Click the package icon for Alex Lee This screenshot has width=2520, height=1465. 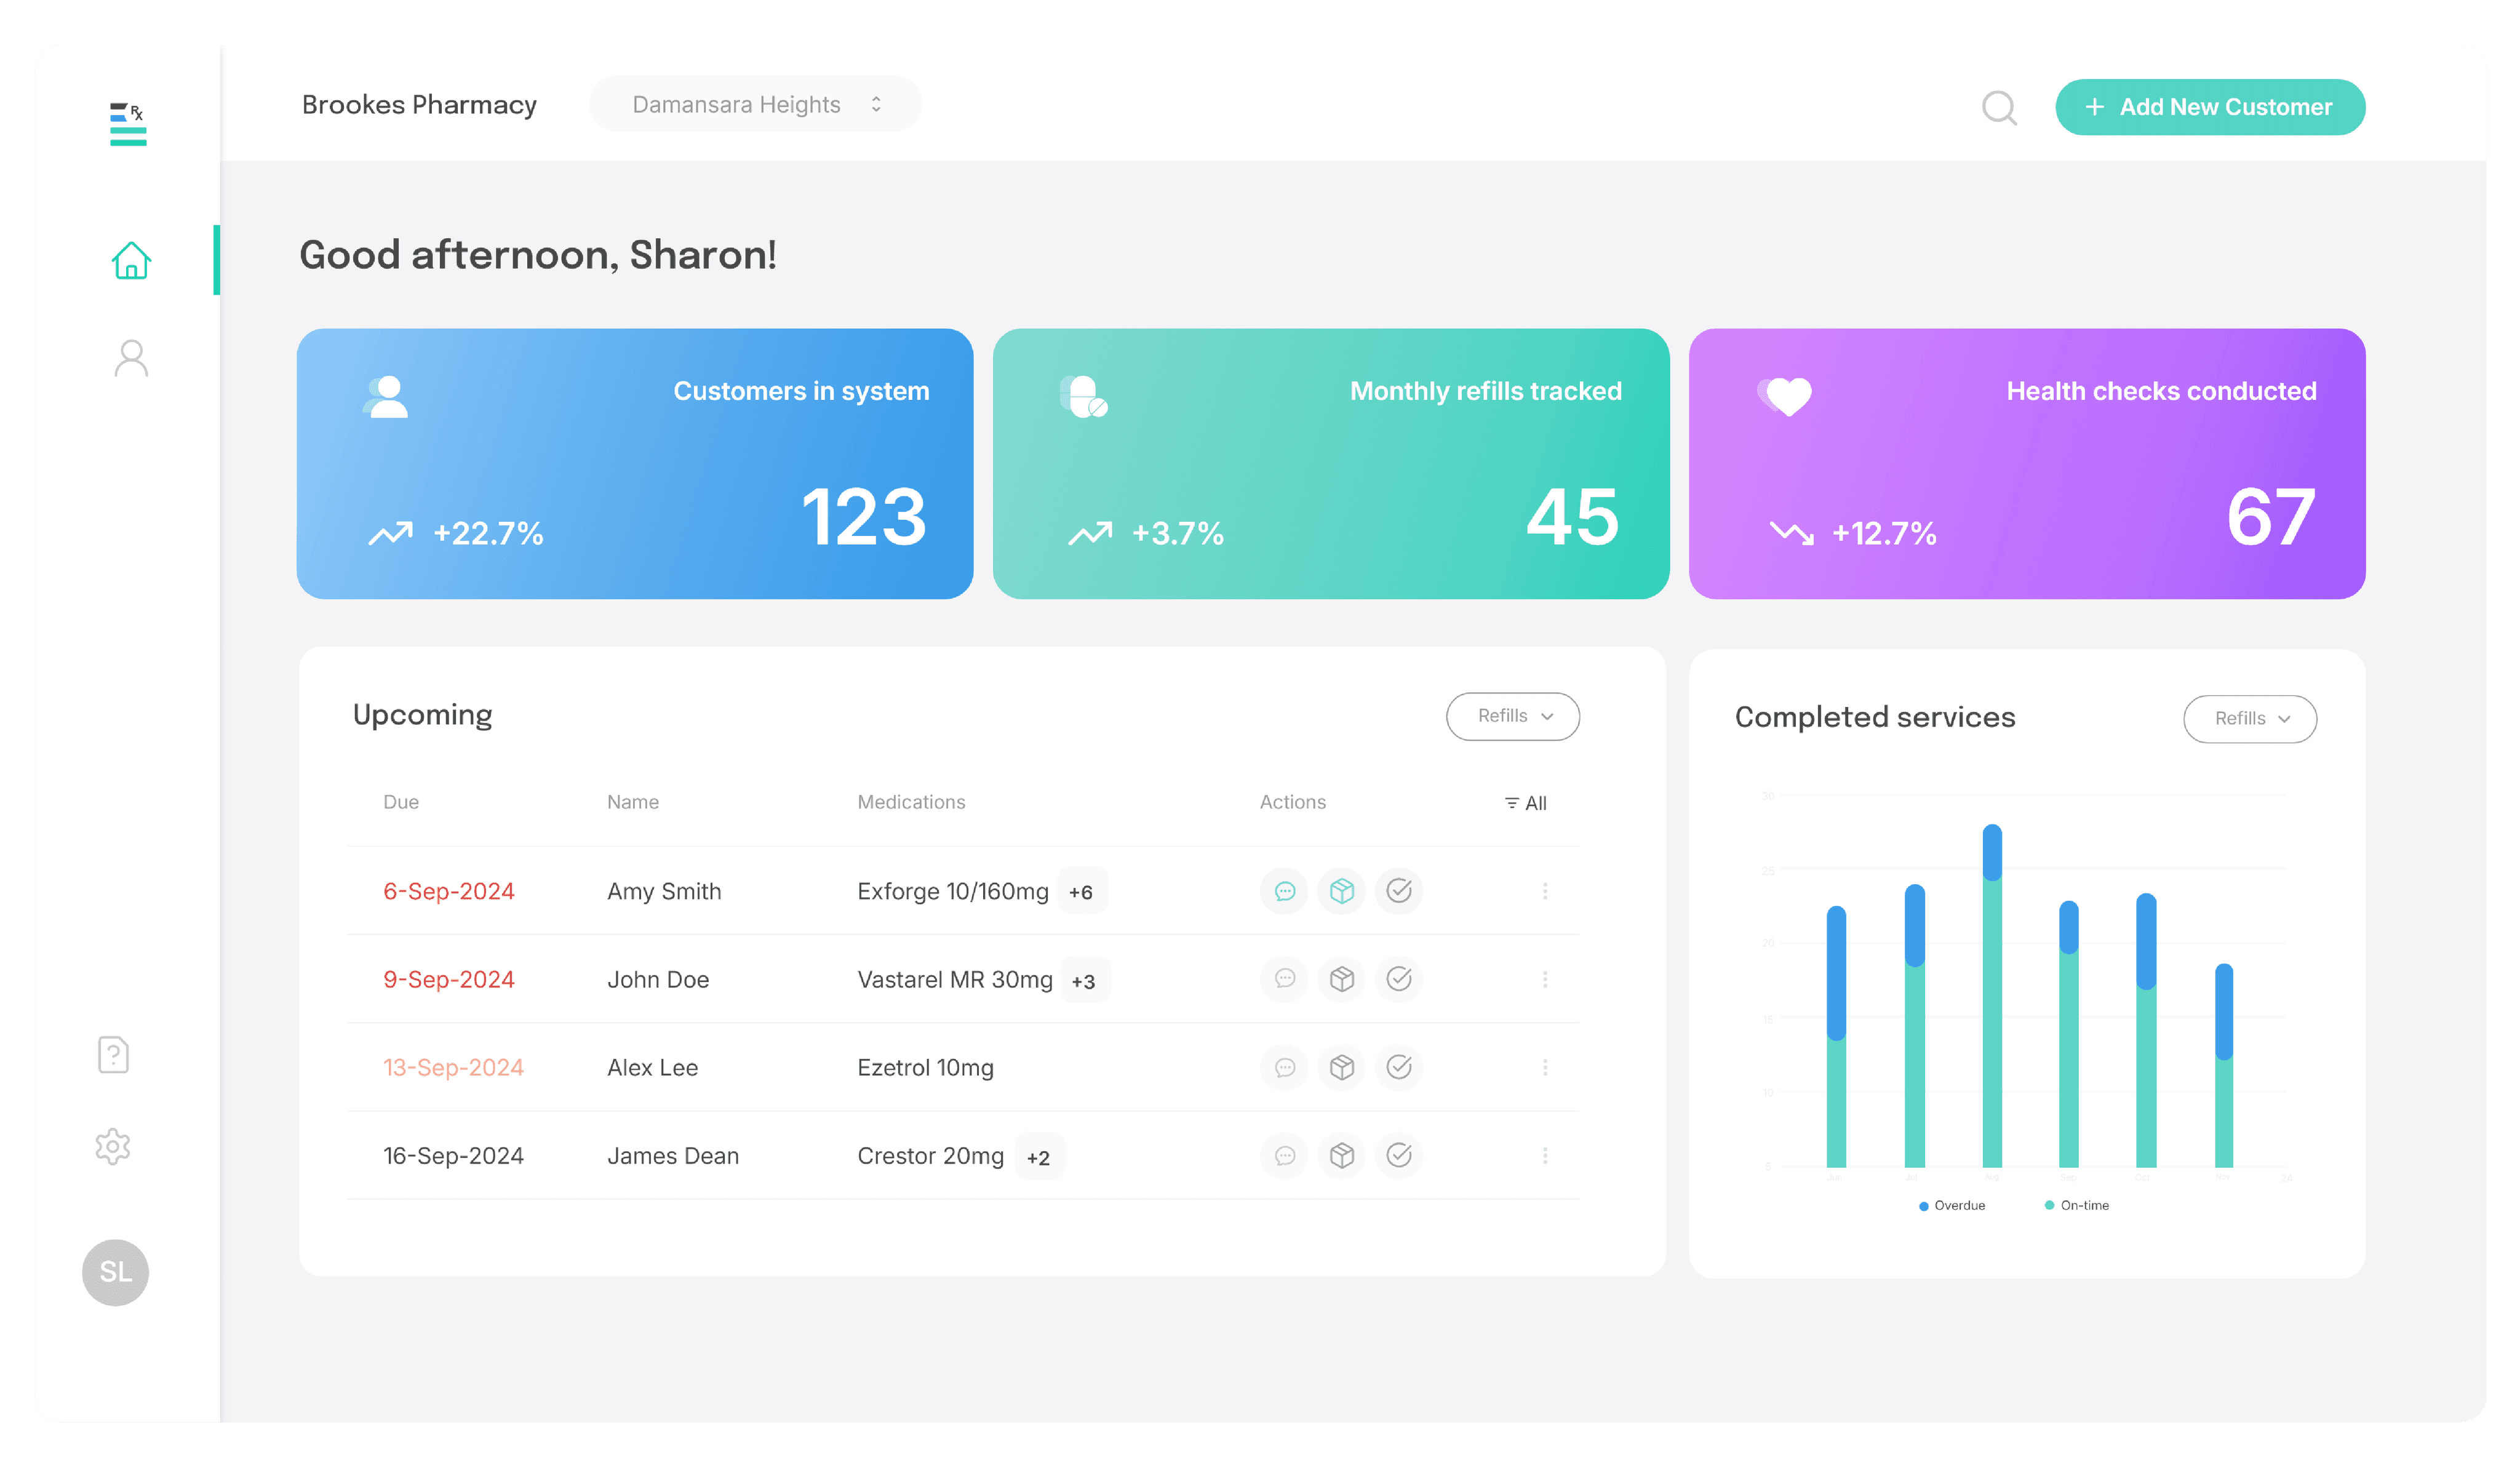click(1341, 1066)
